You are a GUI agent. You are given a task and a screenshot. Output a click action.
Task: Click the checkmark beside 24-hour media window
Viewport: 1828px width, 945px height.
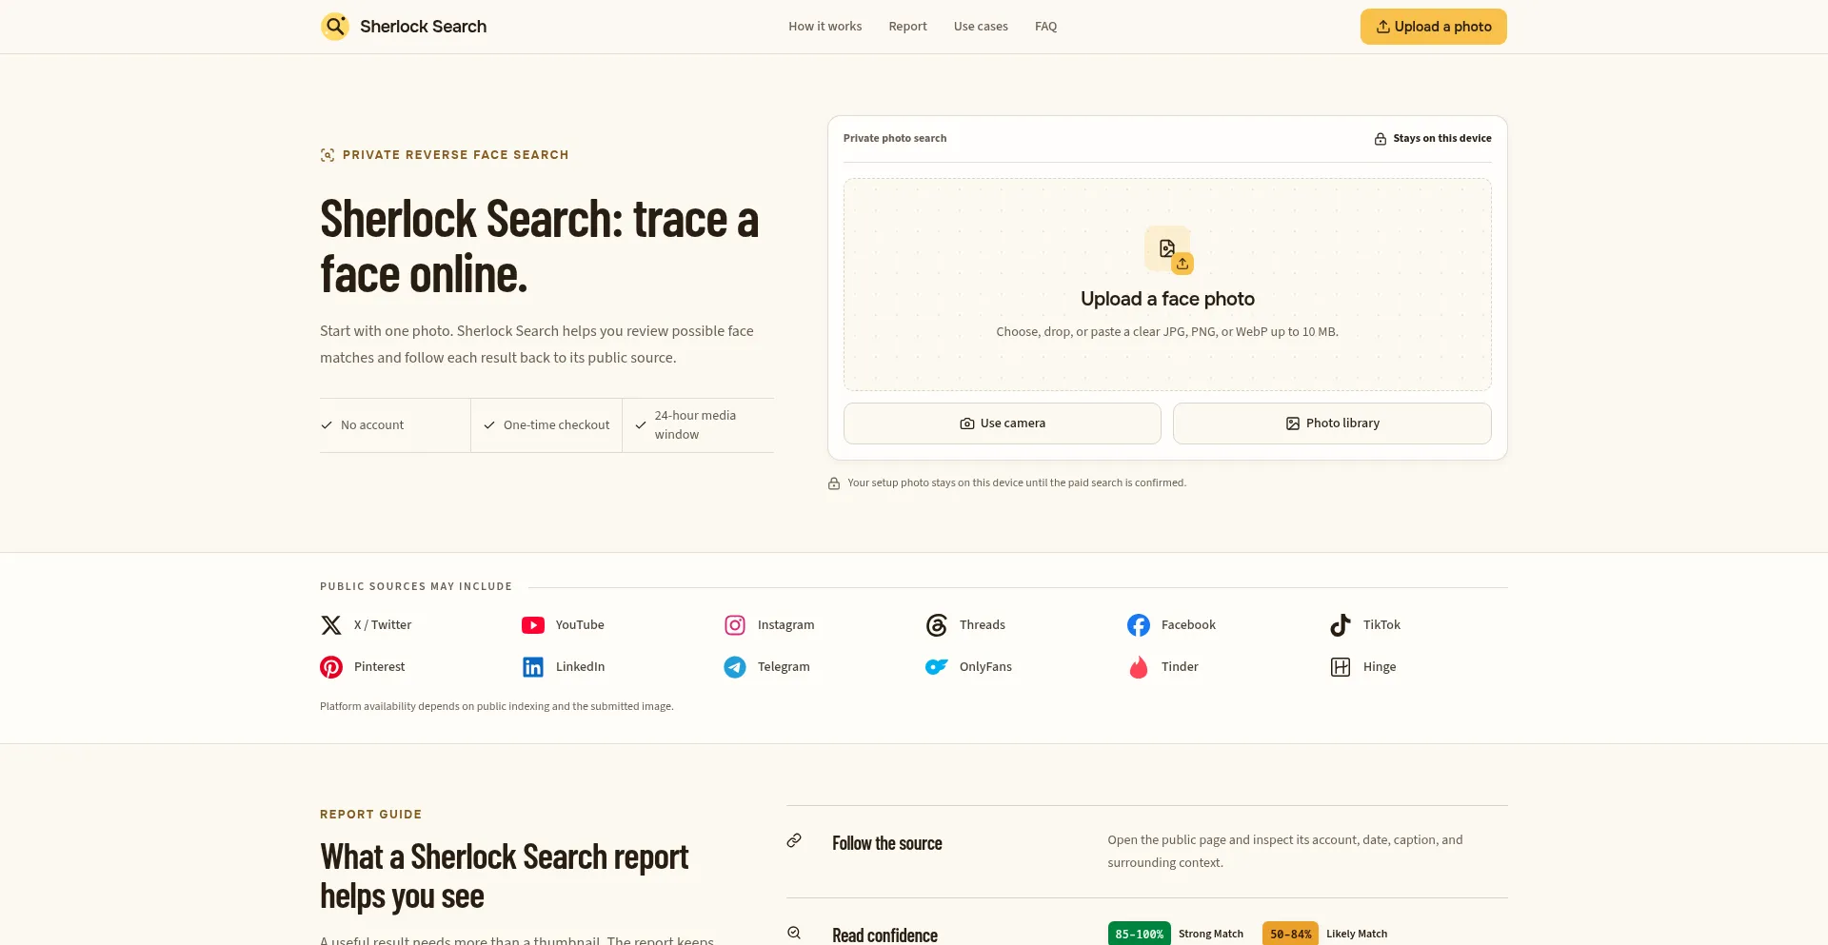pos(641,425)
